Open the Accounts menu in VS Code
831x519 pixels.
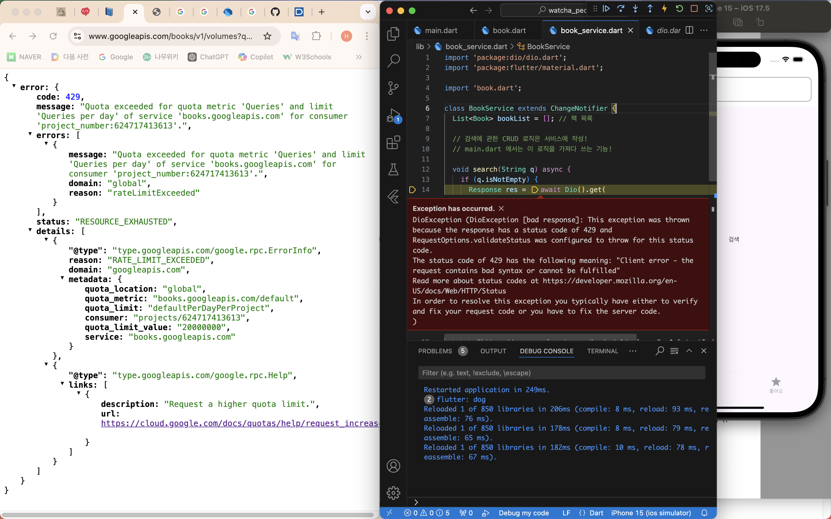click(x=393, y=466)
